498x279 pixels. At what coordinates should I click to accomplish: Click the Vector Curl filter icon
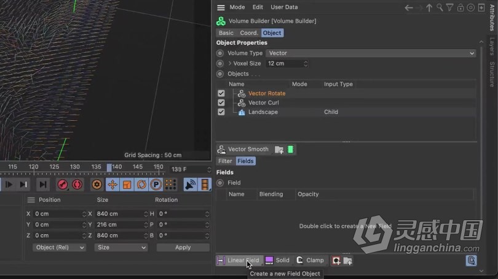(242, 103)
